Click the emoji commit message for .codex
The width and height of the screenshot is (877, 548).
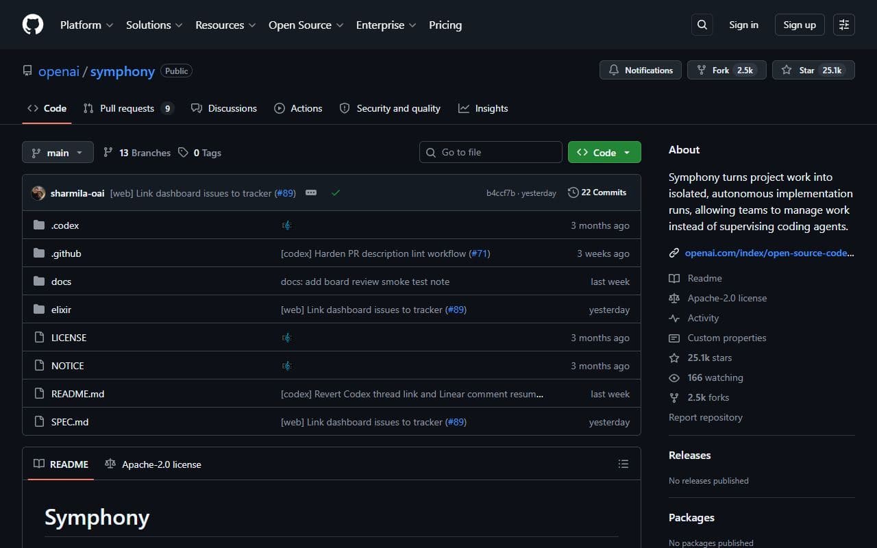pyautogui.click(x=286, y=225)
